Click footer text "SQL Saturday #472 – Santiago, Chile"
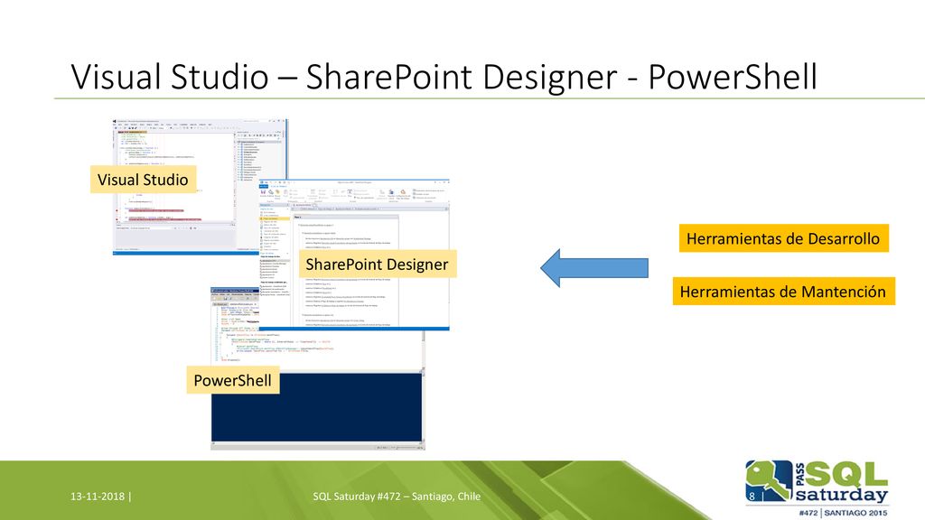The height and width of the screenshot is (520, 925). (397, 497)
